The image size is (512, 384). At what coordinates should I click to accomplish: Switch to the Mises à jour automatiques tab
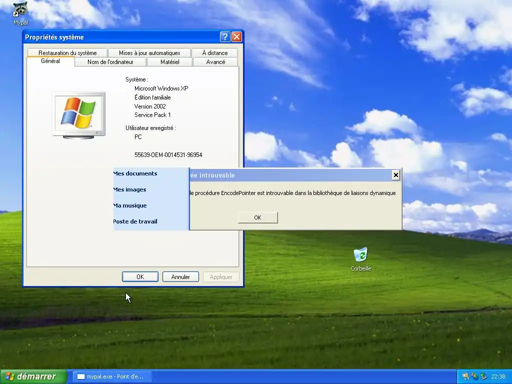pos(149,53)
